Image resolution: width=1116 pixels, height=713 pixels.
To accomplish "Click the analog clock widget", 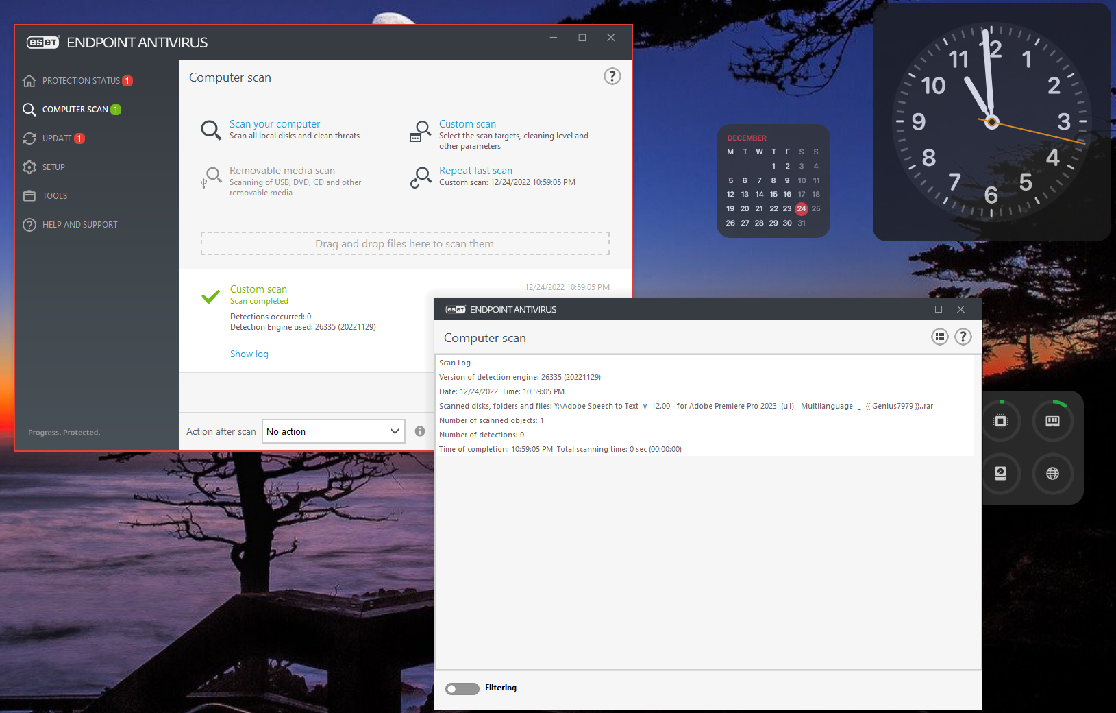I will [991, 122].
